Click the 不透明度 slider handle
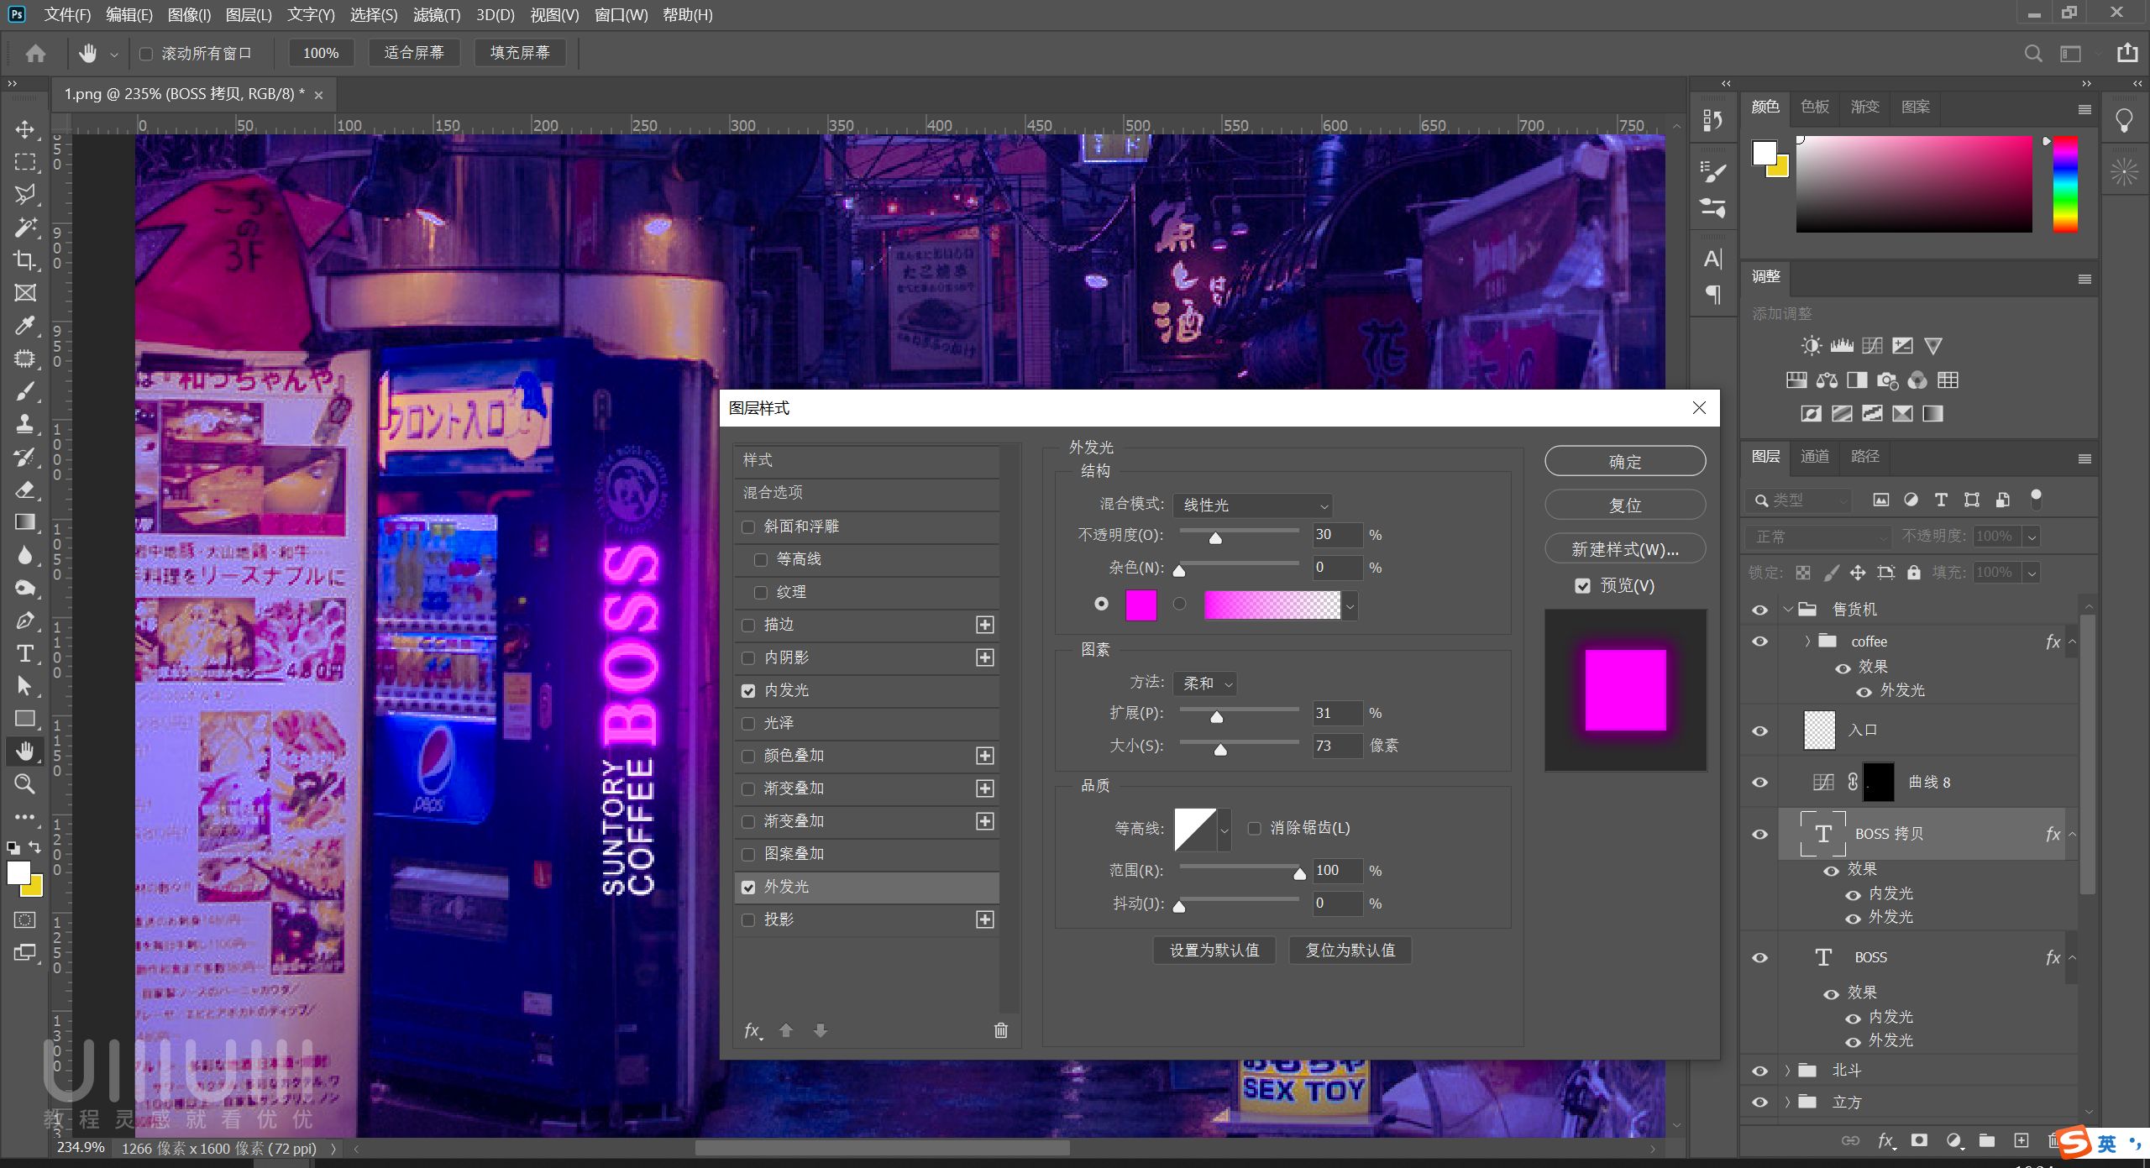 pos(1215,538)
